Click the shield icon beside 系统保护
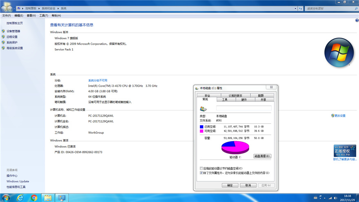The width and height of the screenshot is (359, 202). (3, 42)
